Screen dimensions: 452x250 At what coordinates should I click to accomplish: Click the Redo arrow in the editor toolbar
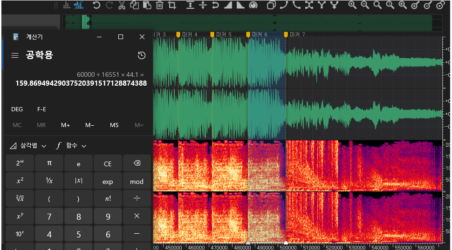point(109,5)
